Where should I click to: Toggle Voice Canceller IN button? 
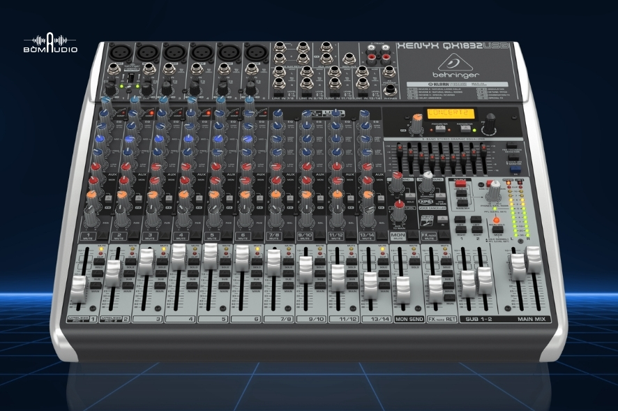(x=443, y=218)
